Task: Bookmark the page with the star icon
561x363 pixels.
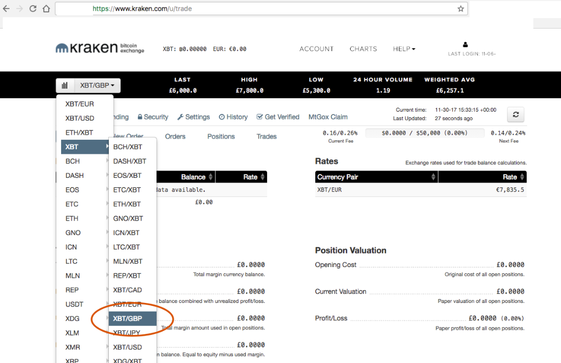Action: (x=461, y=8)
